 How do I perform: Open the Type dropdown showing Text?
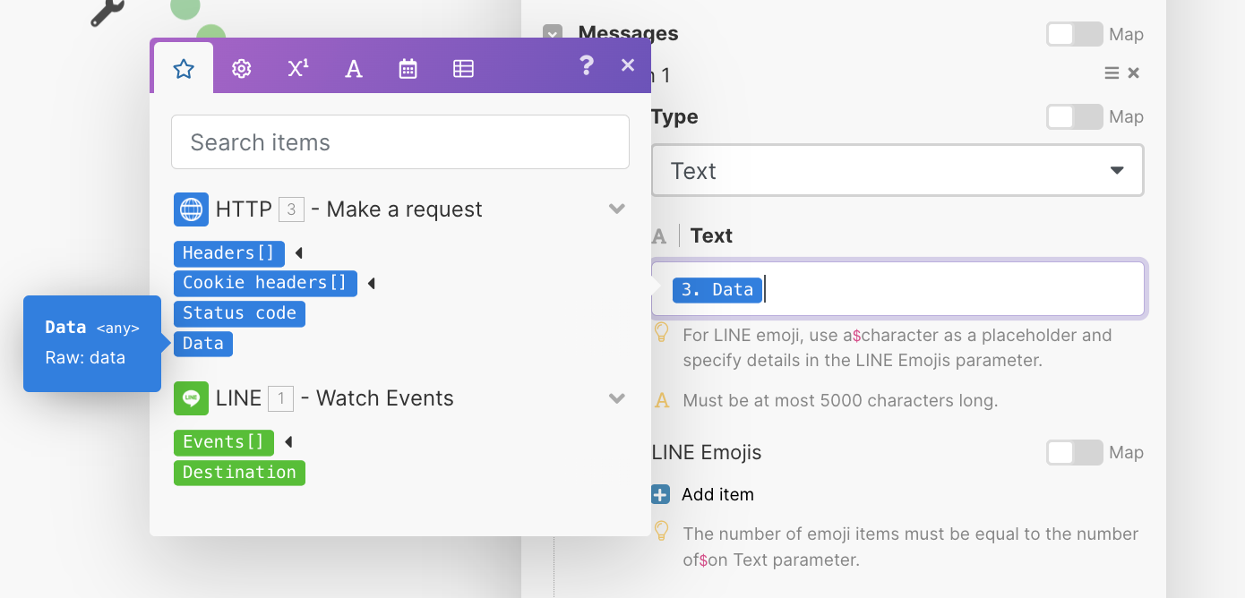point(897,170)
